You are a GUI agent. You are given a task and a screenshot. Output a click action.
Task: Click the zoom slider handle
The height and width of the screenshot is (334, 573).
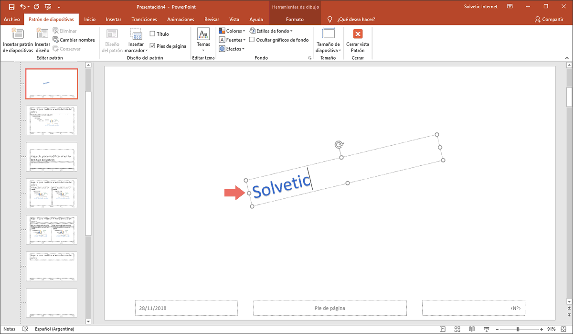tap(518, 329)
